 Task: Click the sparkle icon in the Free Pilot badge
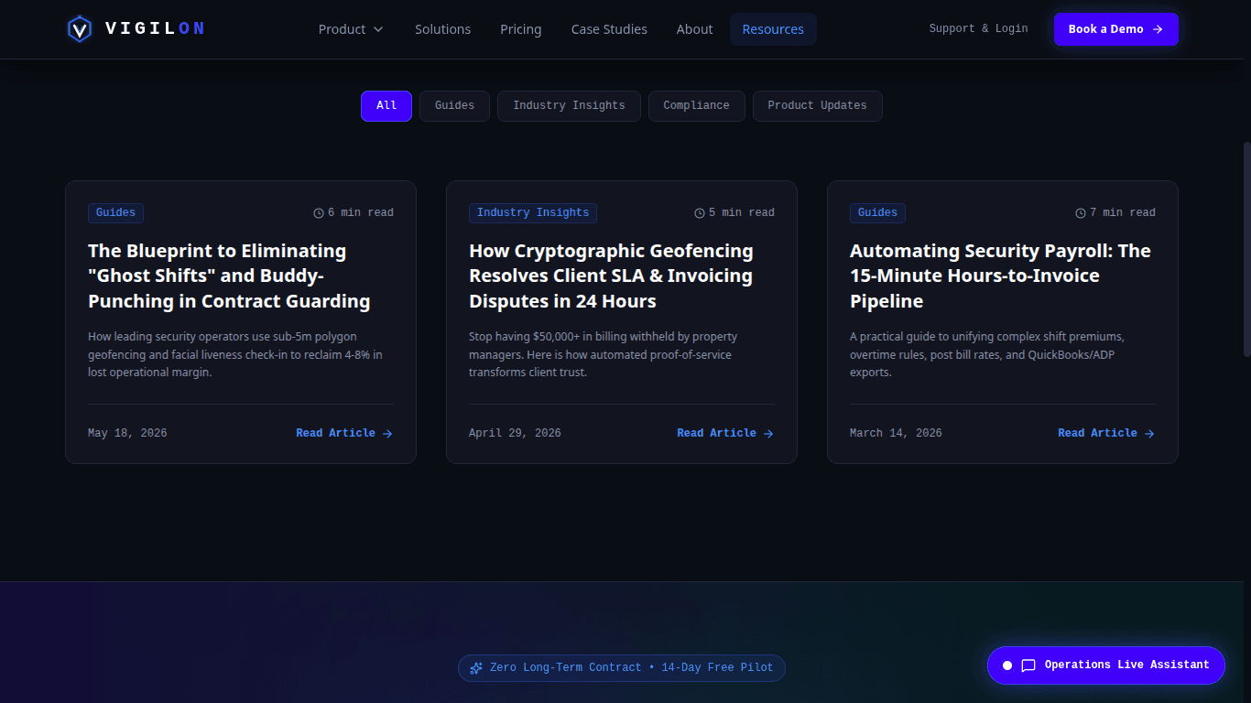(x=476, y=668)
